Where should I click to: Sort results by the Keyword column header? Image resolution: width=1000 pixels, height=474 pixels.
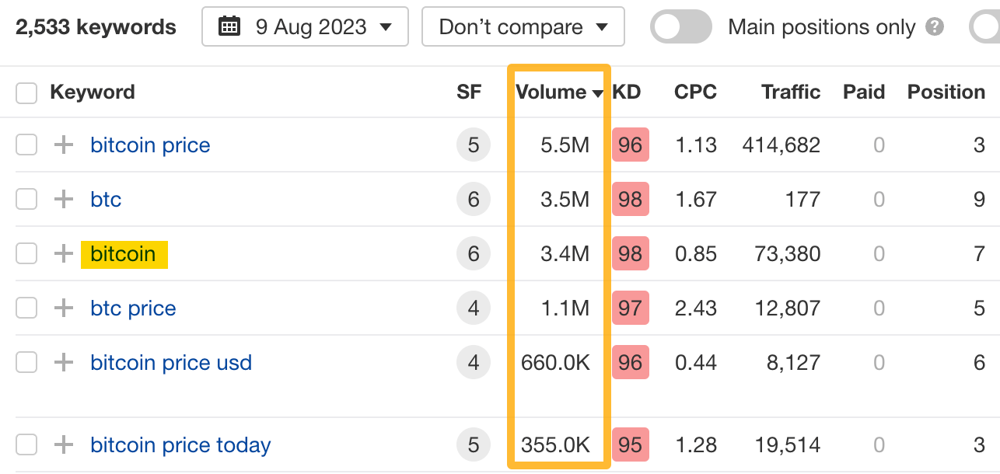[x=92, y=92]
